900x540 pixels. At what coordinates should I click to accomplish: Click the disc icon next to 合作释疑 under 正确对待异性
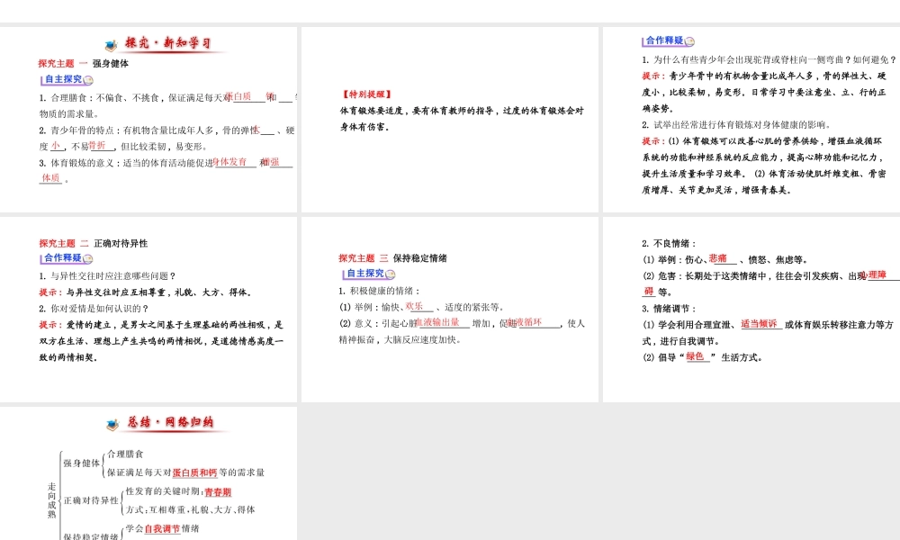click(88, 259)
